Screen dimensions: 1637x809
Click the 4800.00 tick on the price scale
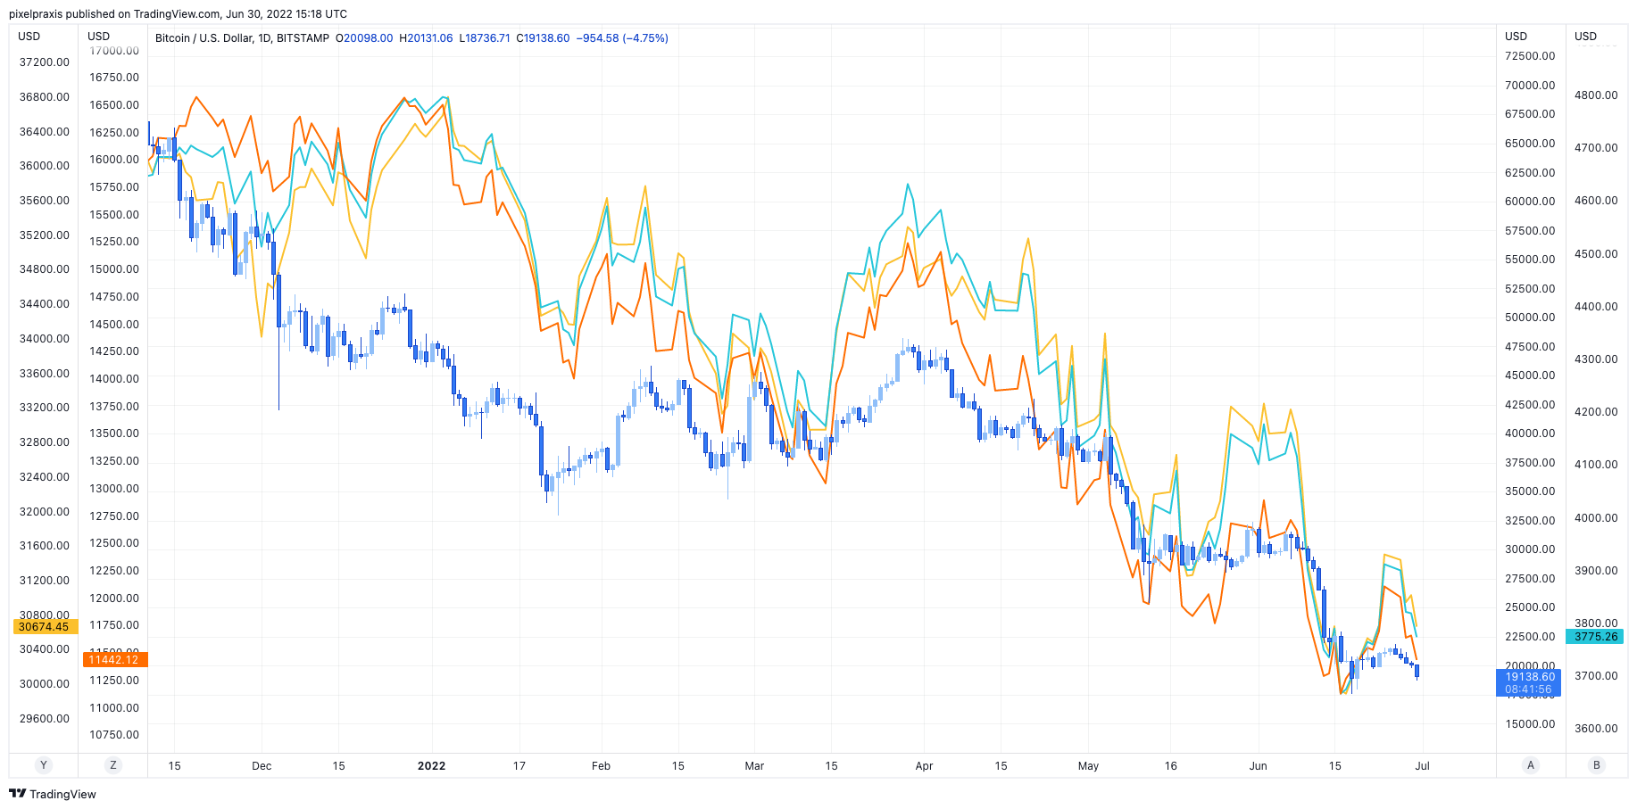(1596, 95)
